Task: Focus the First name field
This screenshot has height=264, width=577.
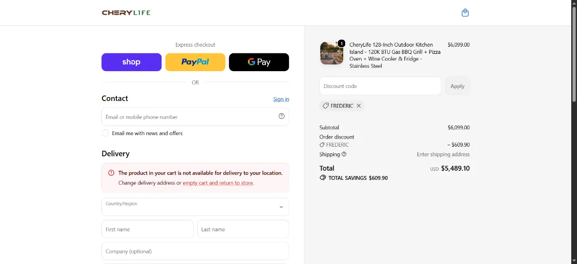Action: point(148,229)
